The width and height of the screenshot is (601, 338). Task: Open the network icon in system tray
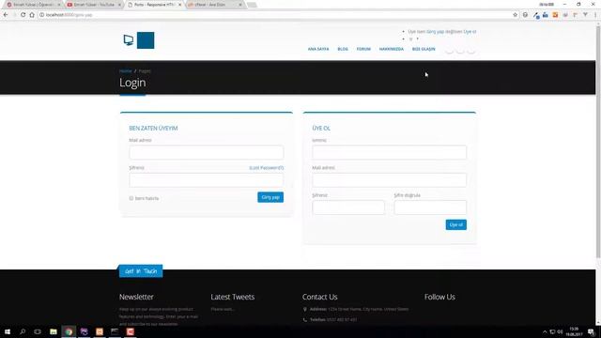[x=552, y=331]
